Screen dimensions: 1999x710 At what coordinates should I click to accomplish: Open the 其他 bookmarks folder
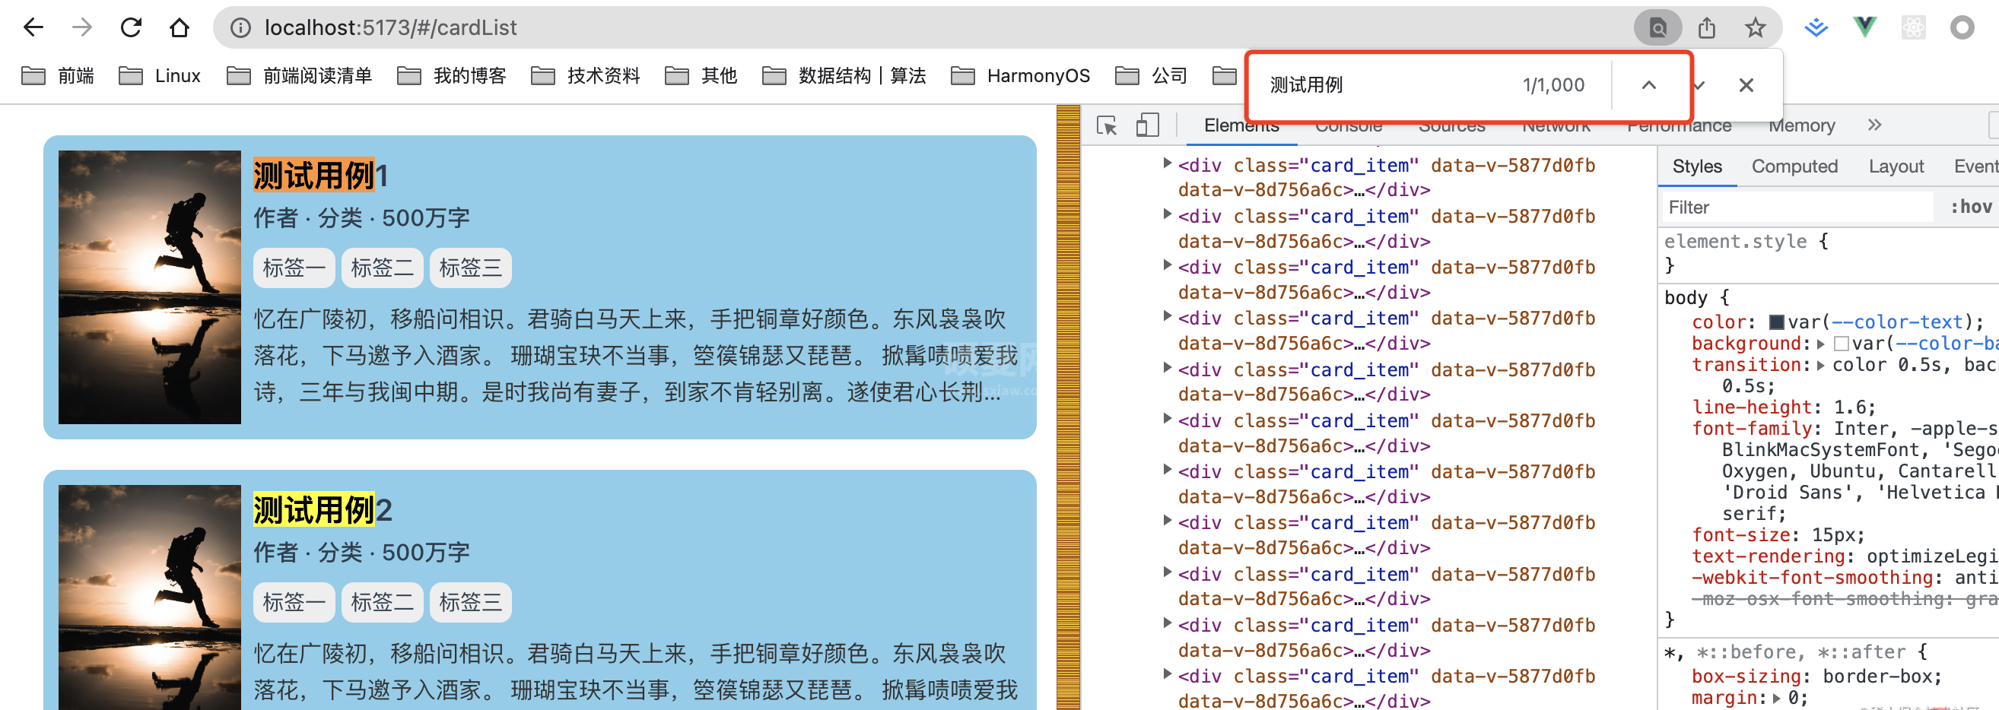701,75
